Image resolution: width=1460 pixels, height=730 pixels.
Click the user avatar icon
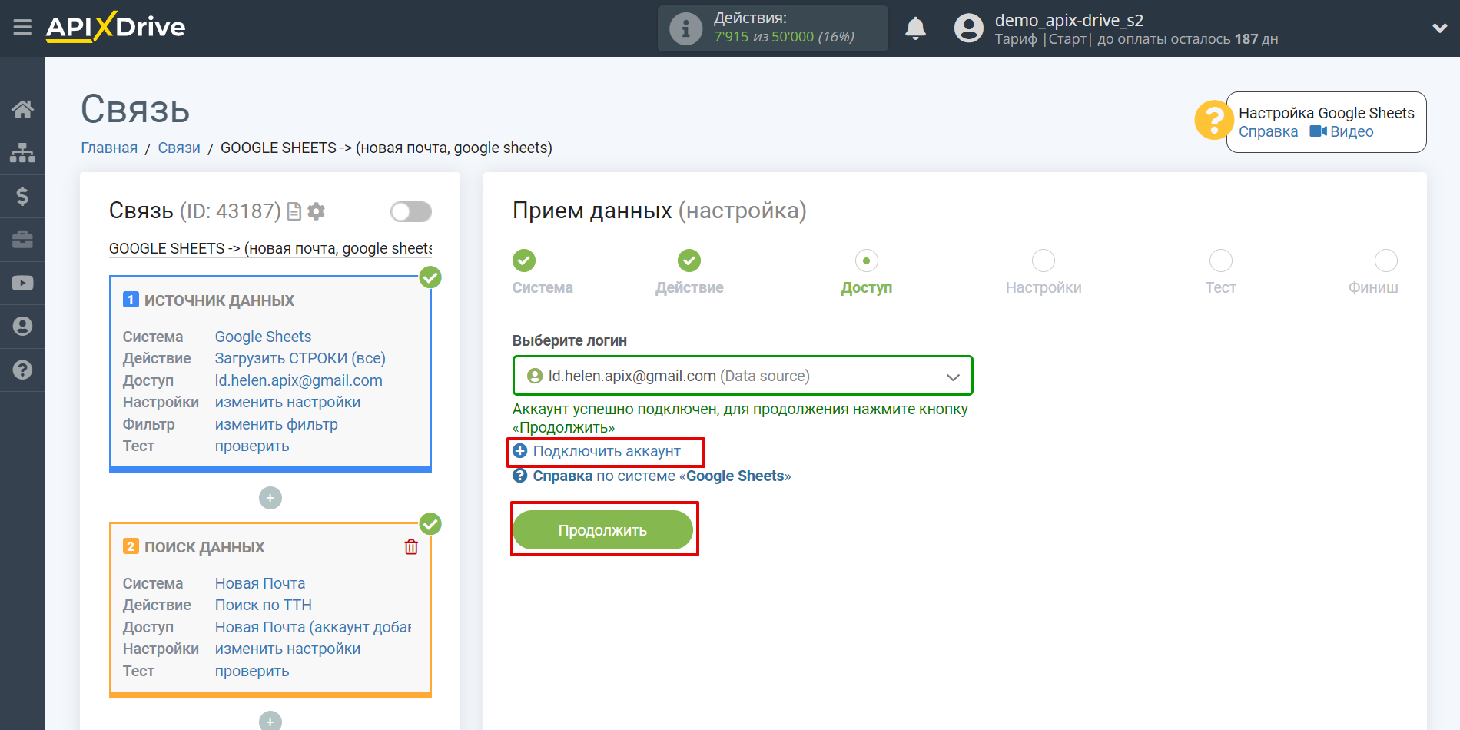[x=968, y=28]
